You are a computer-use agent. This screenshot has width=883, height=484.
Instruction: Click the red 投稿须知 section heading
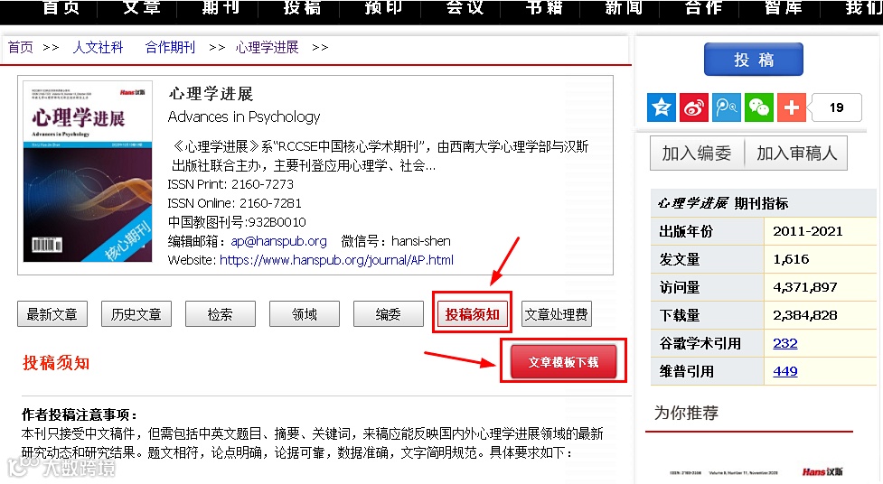56,363
